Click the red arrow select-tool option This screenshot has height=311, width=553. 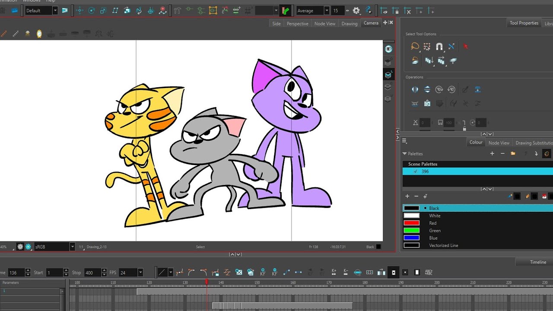[465, 46]
